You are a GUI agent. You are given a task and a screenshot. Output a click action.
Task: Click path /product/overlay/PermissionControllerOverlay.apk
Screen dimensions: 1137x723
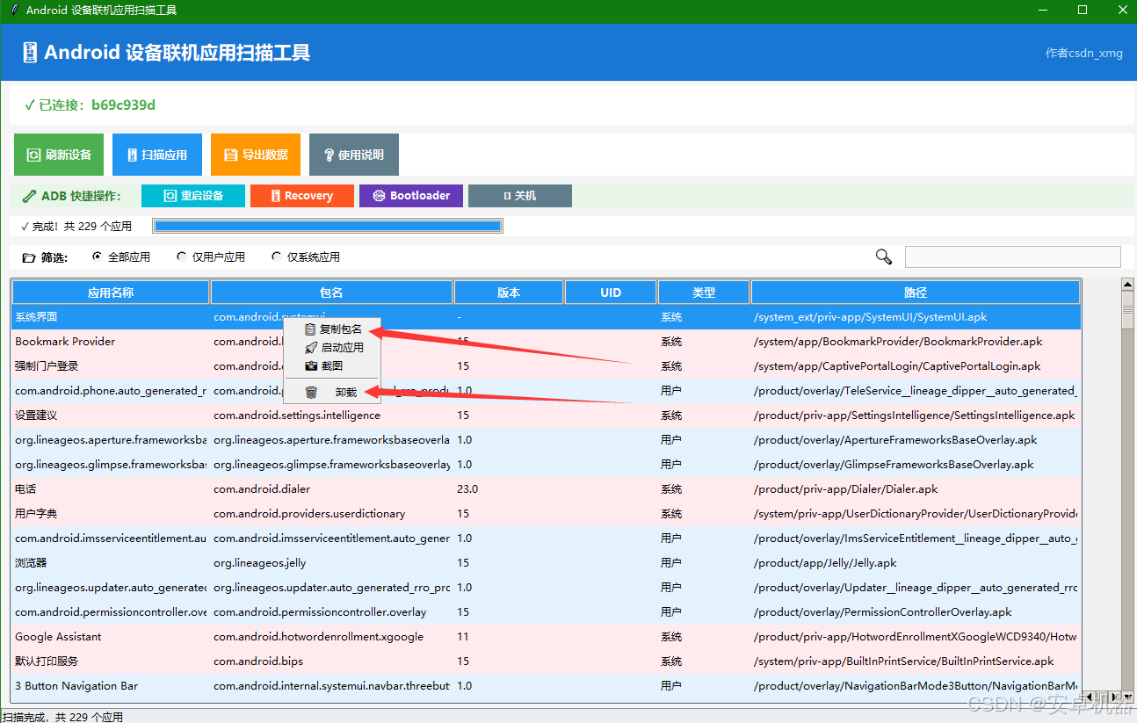pos(882,612)
